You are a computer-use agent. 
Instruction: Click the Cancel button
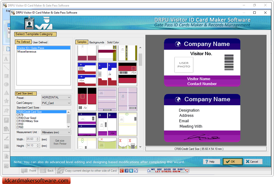pyautogui.click(x=253, y=162)
